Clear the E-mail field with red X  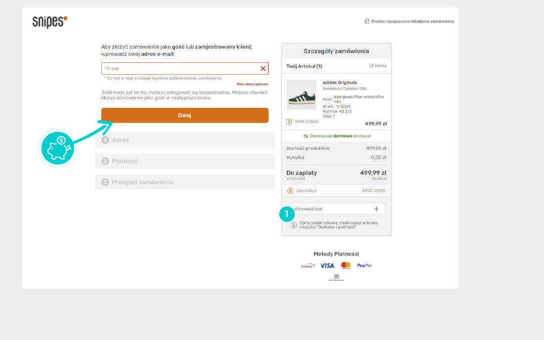pos(263,69)
